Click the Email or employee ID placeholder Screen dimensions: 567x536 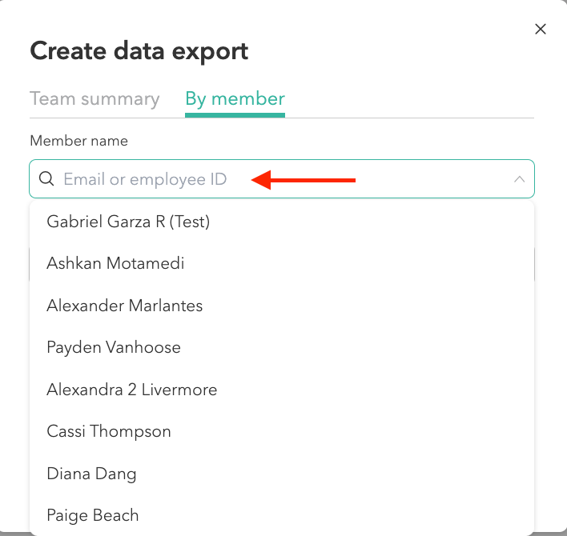click(145, 179)
